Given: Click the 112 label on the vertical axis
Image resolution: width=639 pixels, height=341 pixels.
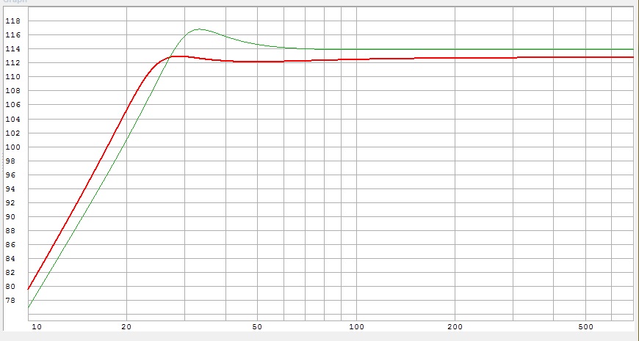Looking at the screenshot, I should [x=13, y=62].
